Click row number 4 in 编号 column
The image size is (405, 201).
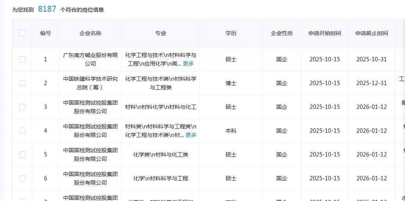tap(45, 131)
